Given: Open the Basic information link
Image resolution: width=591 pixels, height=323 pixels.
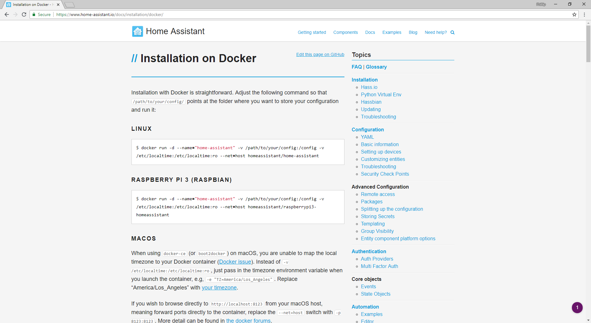Looking at the screenshot, I should point(380,144).
